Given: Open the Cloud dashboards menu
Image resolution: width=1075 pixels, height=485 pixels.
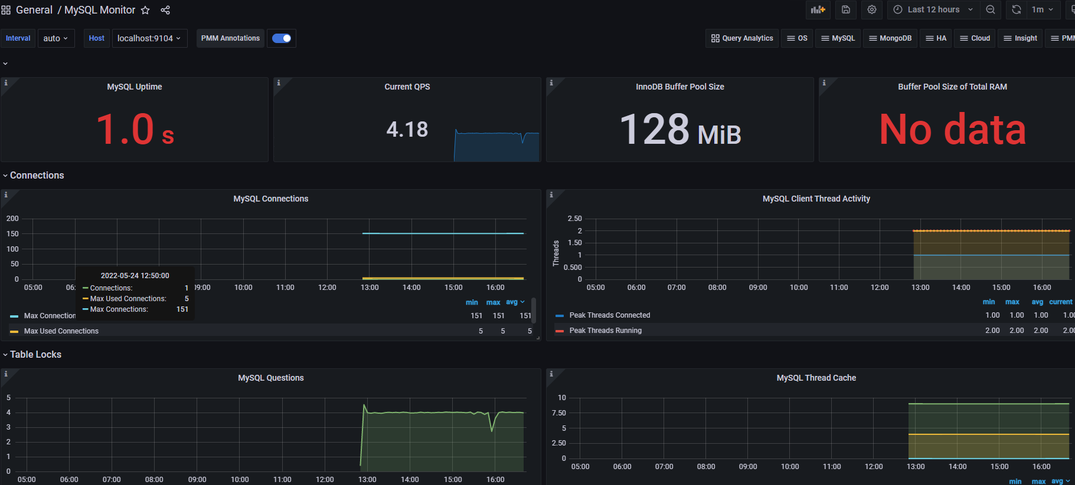Looking at the screenshot, I should 975,38.
